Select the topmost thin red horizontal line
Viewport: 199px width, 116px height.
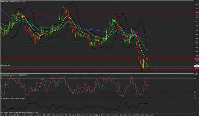(x=97, y=15)
